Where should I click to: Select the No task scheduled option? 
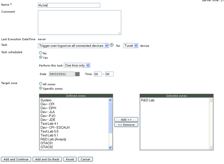coord(41,53)
